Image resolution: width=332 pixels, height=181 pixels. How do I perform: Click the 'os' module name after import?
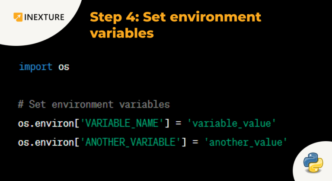pyautogui.click(x=64, y=67)
